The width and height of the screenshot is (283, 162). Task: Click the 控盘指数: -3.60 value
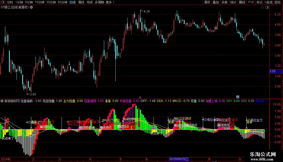tap(31, 101)
